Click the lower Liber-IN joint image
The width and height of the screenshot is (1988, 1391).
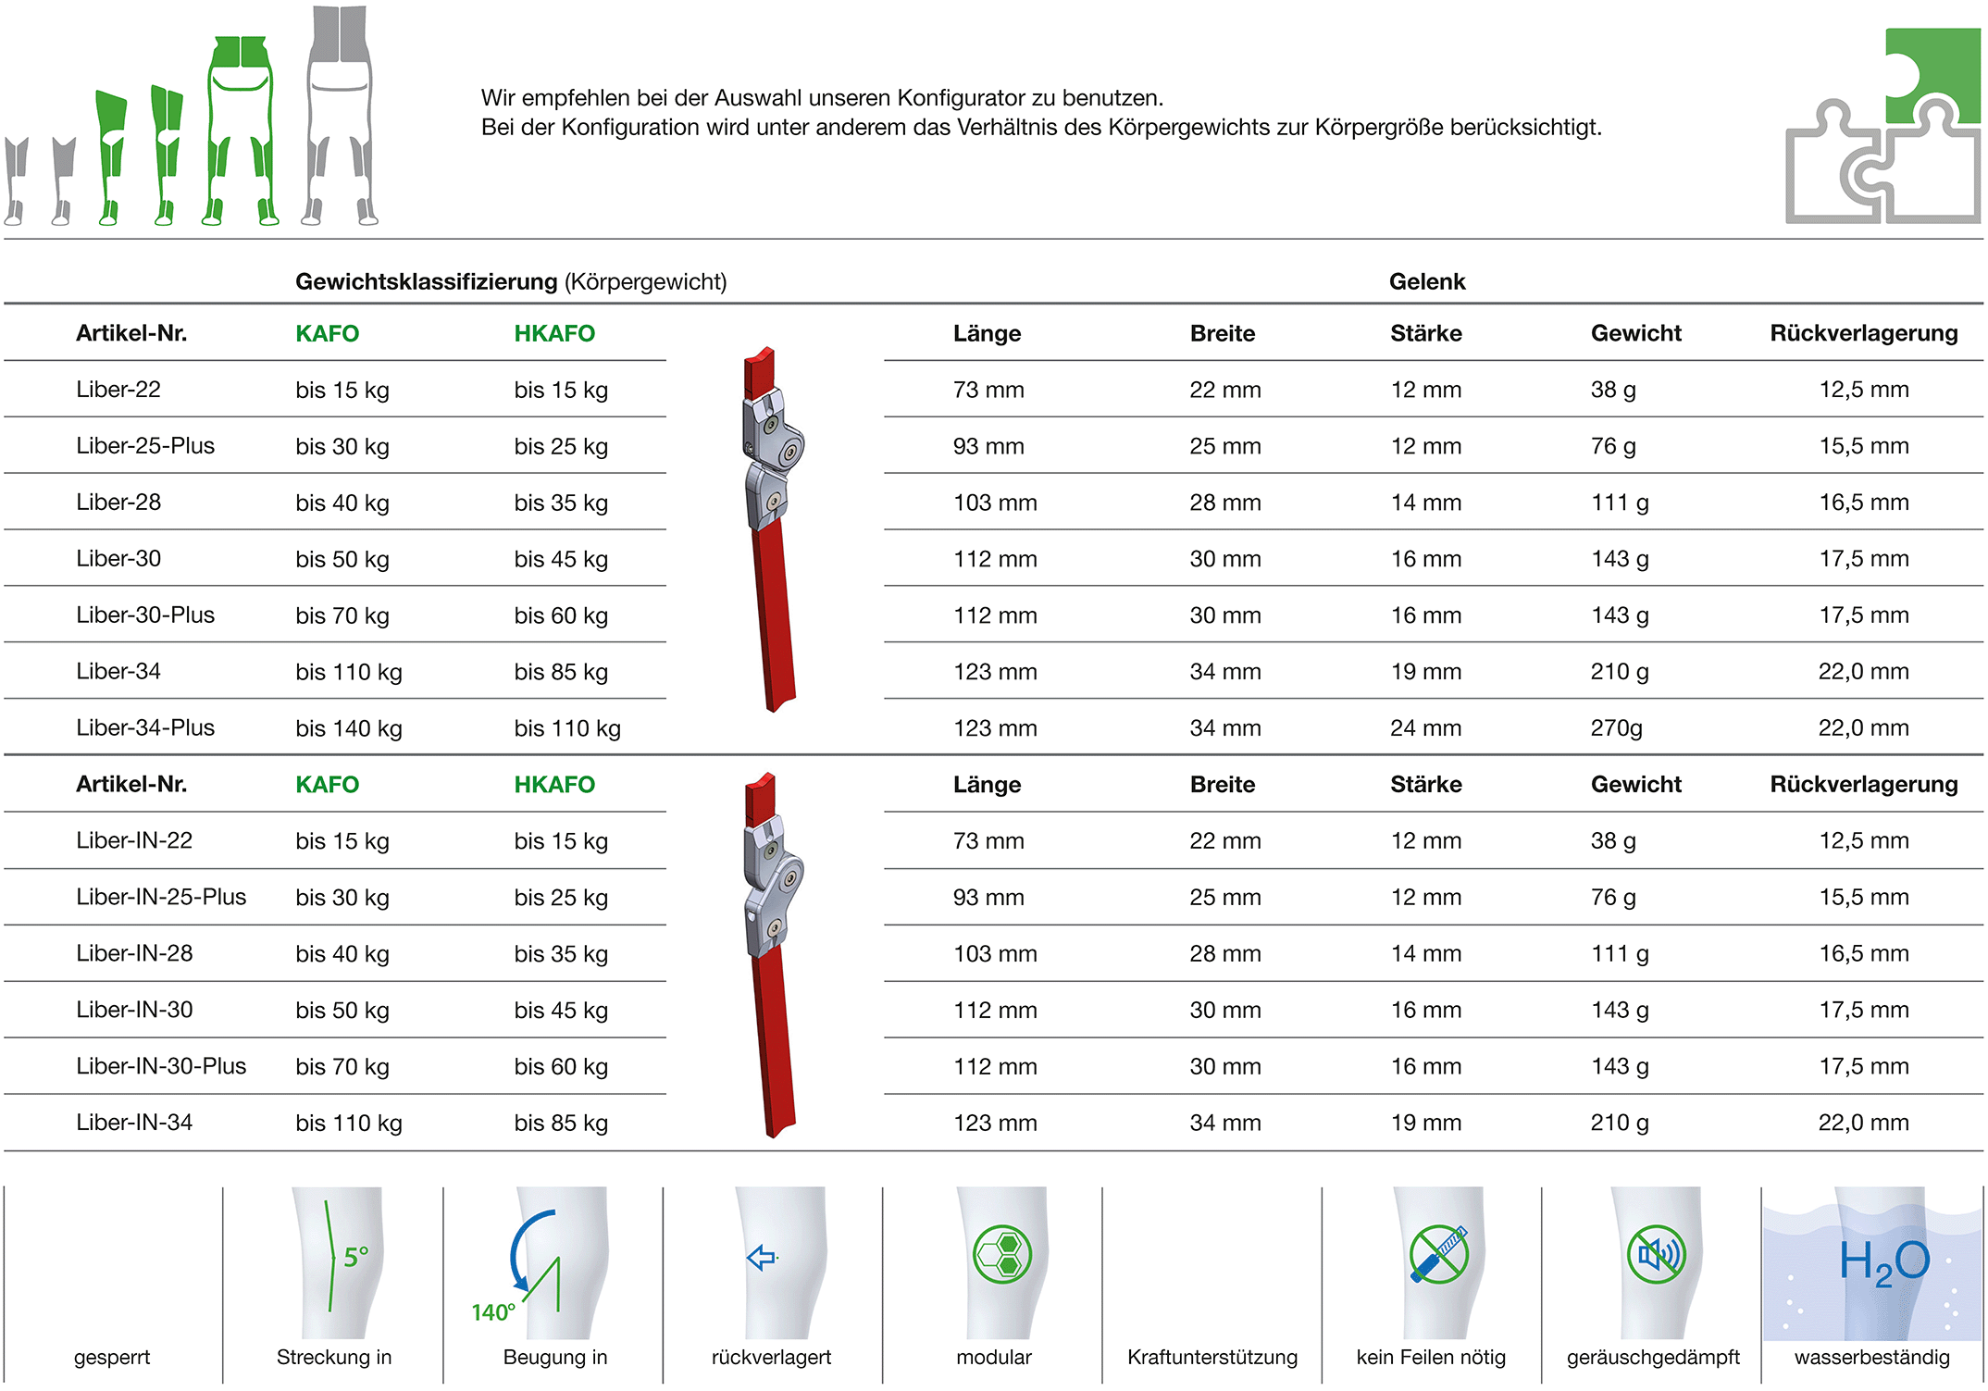tap(774, 955)
